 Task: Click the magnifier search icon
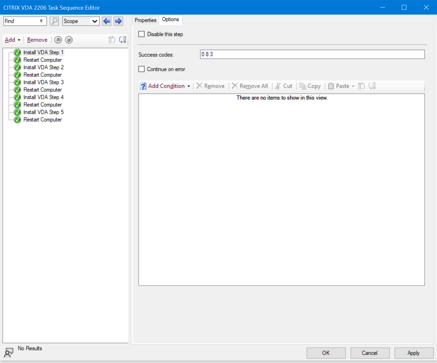(x=54, y=21)
